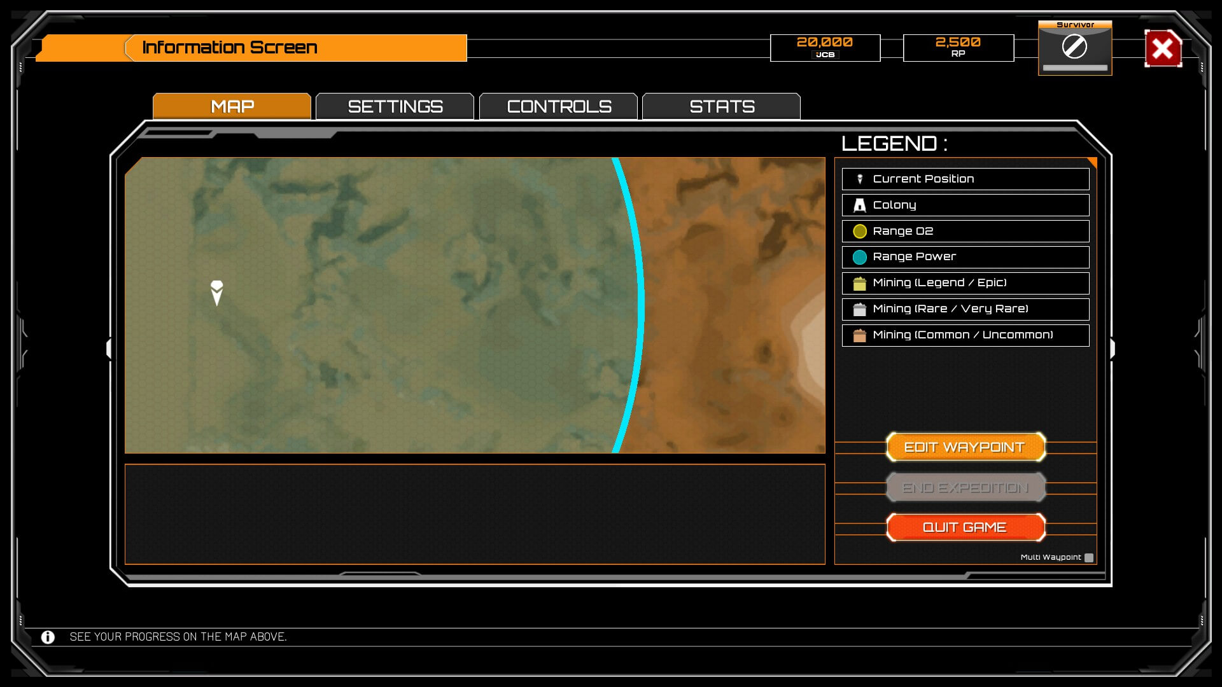The width and height of the screenshot is (1222, 687).
Task: Click the Survivor rank badge icon
Action: point(1074,47)
